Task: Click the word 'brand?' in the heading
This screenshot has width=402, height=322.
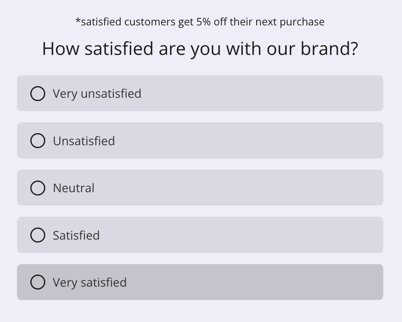Action: (x=329, y=49)
